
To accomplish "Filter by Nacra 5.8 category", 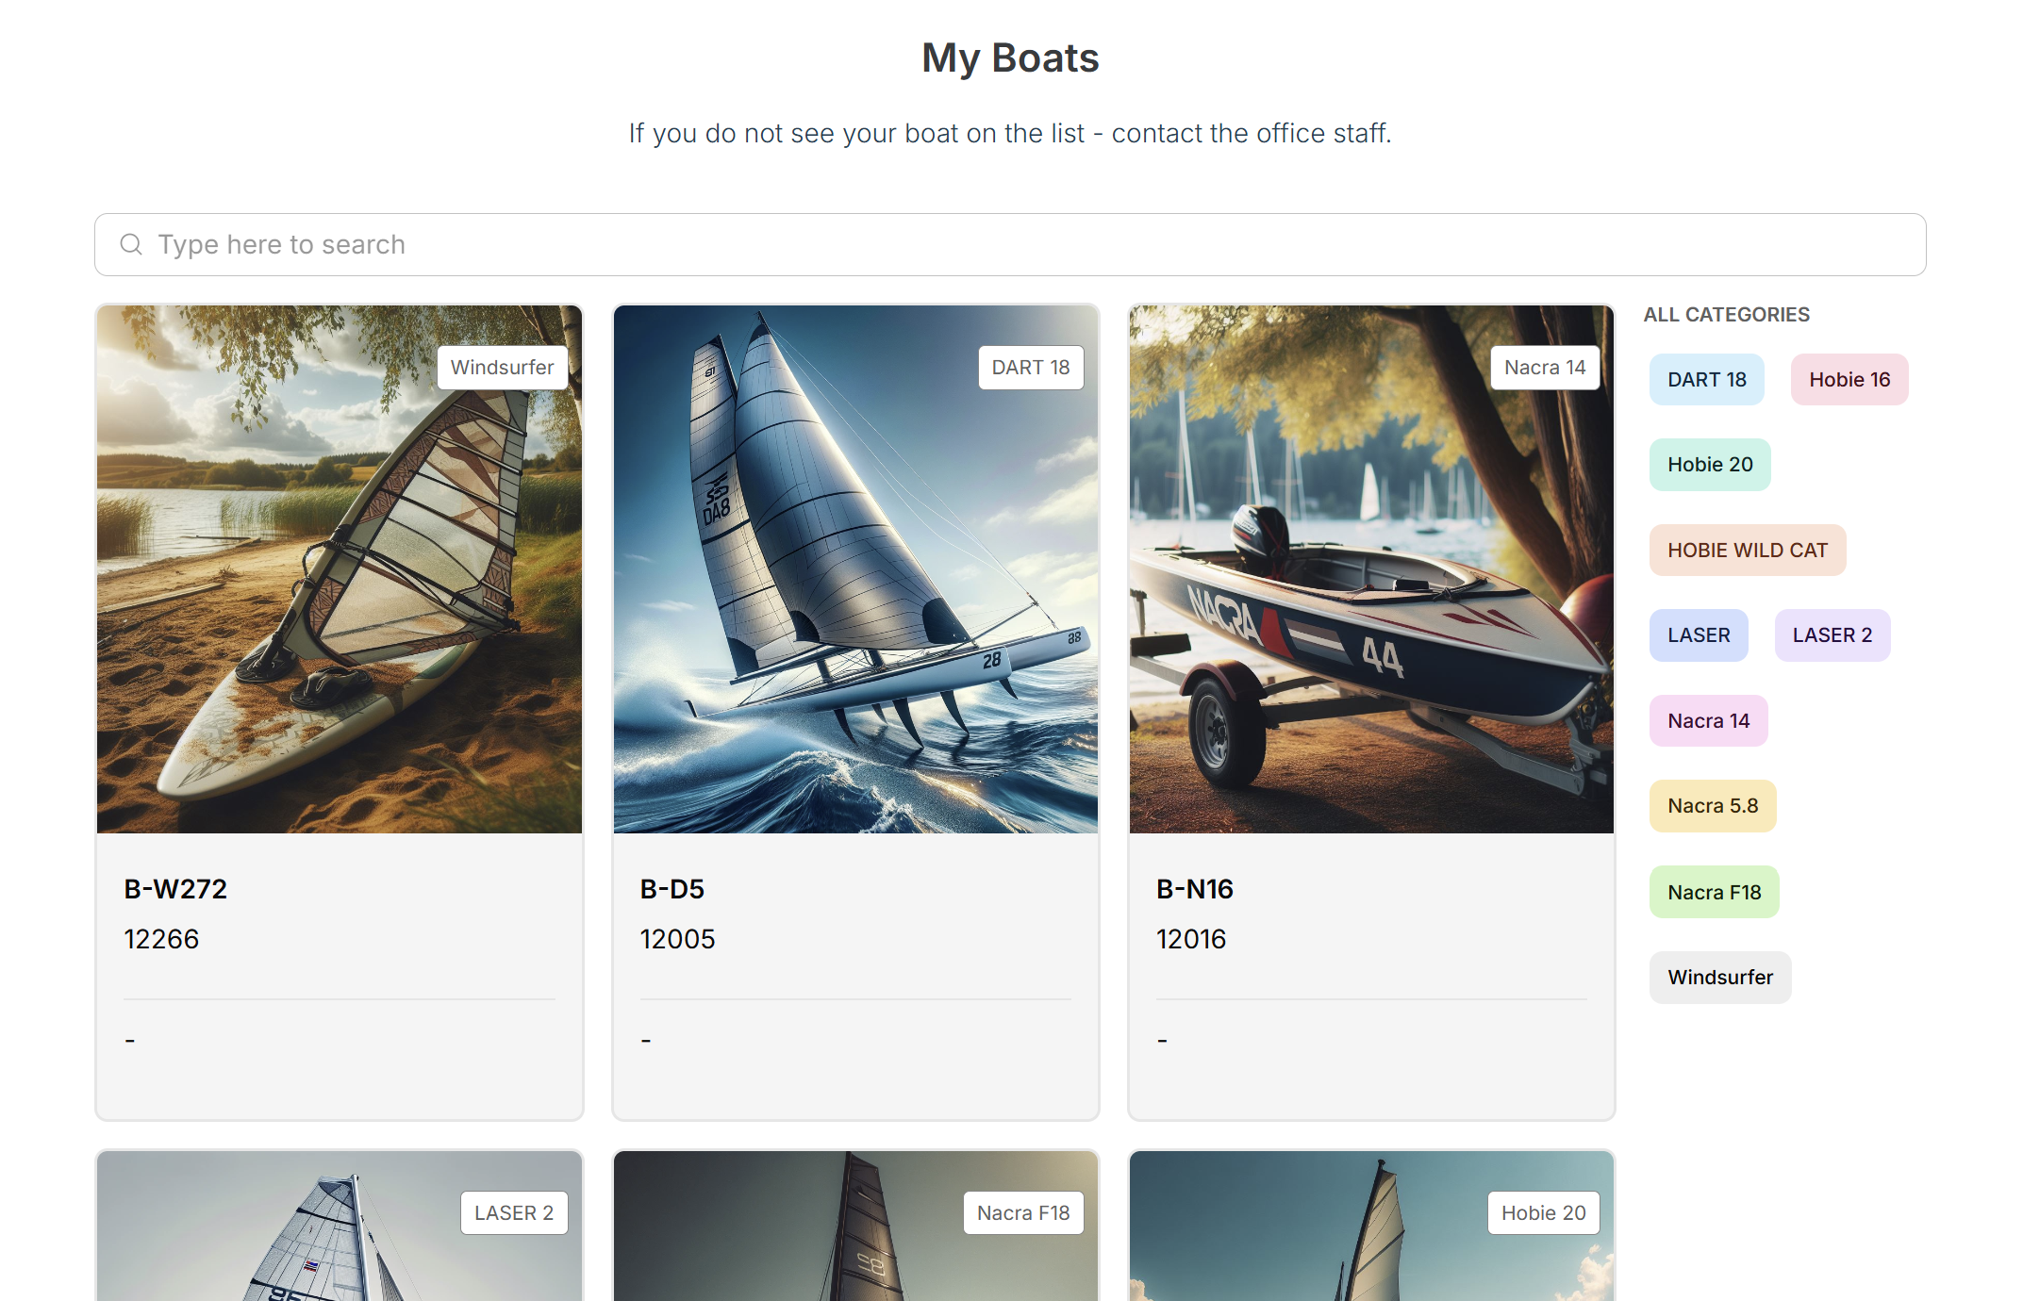I will coord(1712,805).
